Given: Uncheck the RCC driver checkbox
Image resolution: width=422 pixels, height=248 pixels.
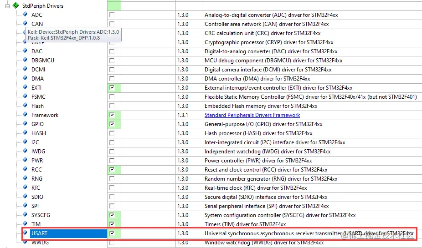Looking at the screenshot, I should (x=112, y=170).
